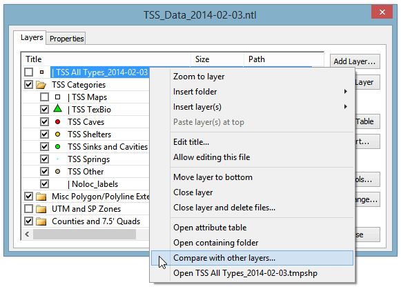Click the Add Layer... button
The width and height of the screenshot is (401, 289).
355,61
